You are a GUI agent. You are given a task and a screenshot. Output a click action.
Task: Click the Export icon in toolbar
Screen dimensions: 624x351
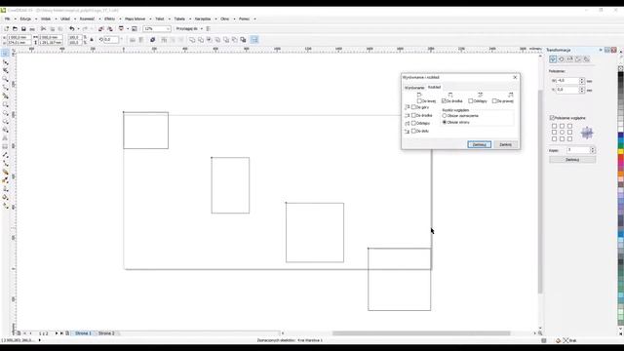click(110, 28)
